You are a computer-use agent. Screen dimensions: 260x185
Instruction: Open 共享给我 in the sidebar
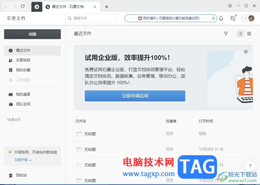[32, 60]
